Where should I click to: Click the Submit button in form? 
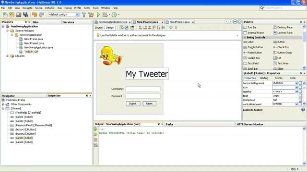click(x=133, y=104)
